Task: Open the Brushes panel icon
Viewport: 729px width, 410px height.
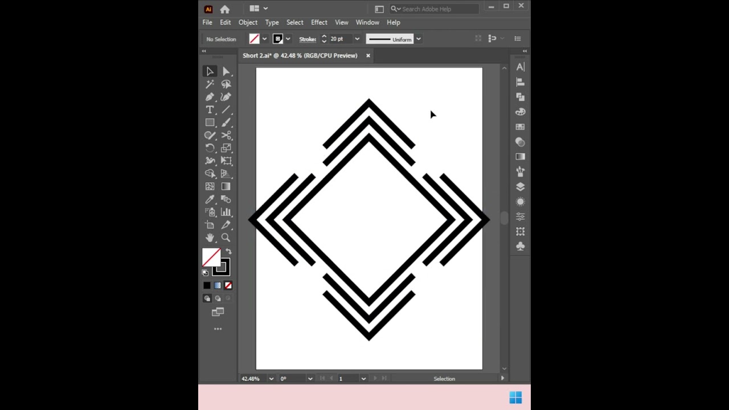Action: [520, 171]
